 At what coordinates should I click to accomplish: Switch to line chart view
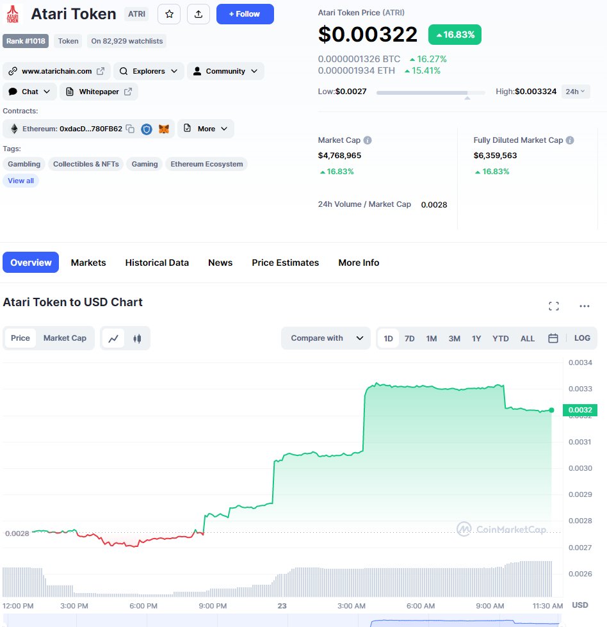click(113, 338)
